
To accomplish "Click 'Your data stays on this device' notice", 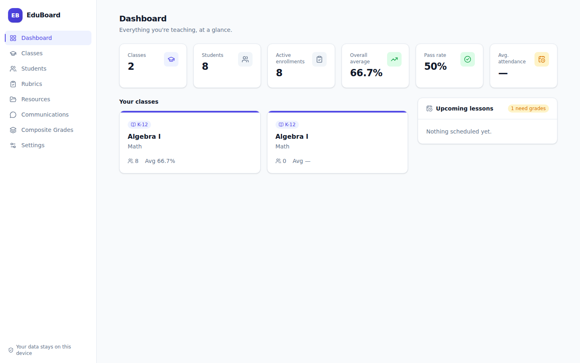I will [43, 350].
